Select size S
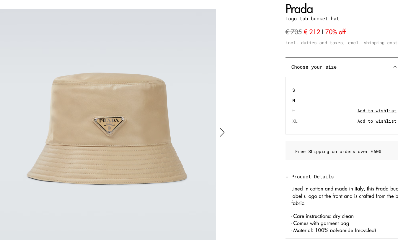398x240 pixels. (294, 90)
